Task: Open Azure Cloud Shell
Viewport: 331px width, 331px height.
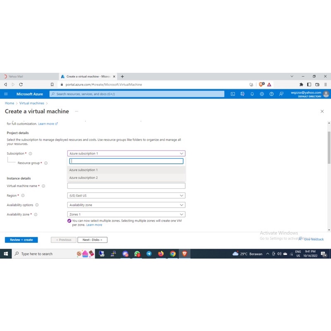Action: 233,94
